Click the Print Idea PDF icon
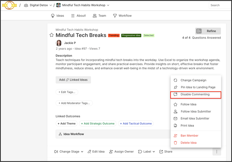The image size is (232, 162). click(175, 125)
